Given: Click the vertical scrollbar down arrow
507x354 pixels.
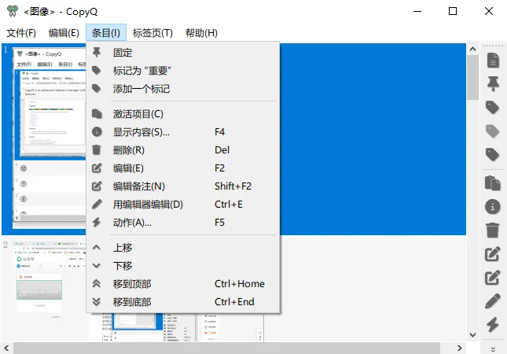Looking at the screenshot, I should click(472, 335).
